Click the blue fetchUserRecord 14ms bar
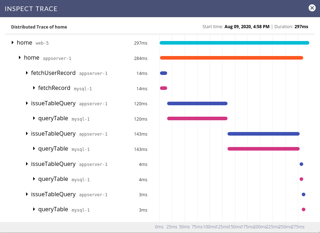The image size is (320, 233). click(x=164, y=73)
